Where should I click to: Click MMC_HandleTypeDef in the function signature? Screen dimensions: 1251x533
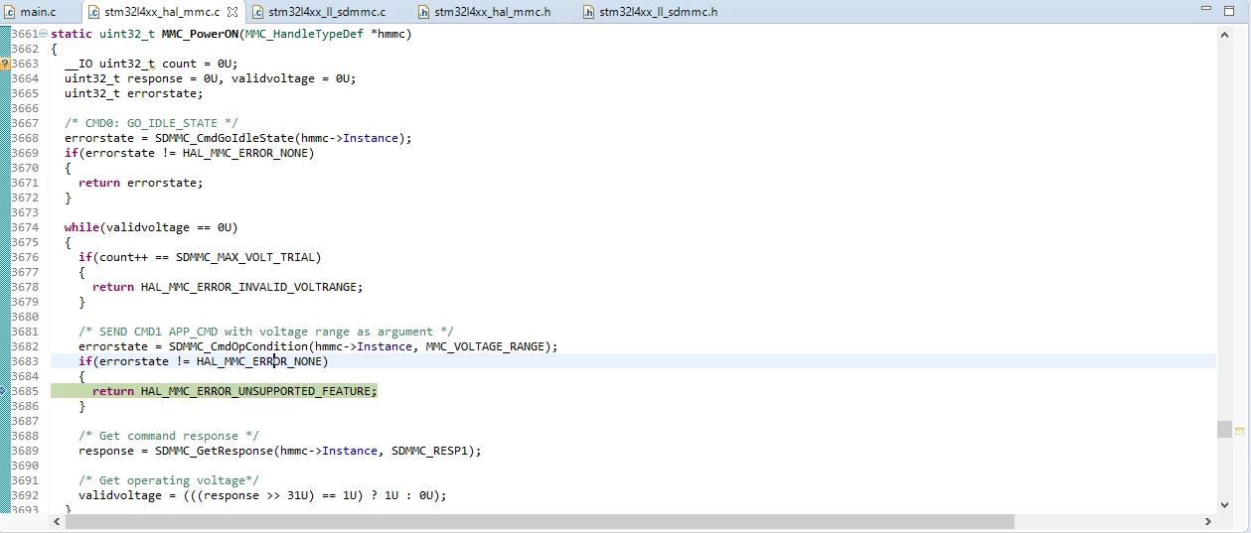pyautogui.click(x=302, y=34)
